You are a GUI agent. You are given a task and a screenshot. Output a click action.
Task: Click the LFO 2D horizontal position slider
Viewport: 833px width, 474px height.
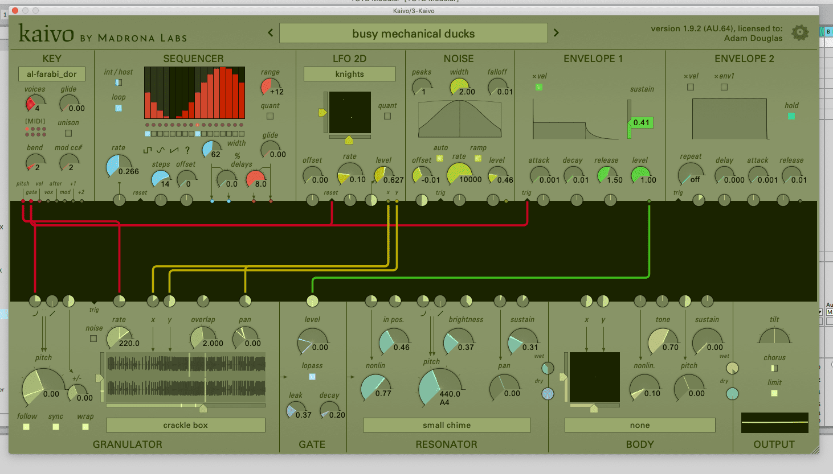350,139
